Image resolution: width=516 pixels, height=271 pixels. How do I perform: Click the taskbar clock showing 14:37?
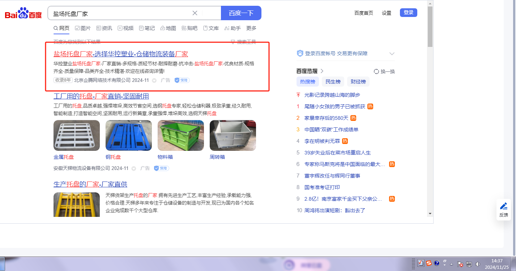(x=497, y=264)
